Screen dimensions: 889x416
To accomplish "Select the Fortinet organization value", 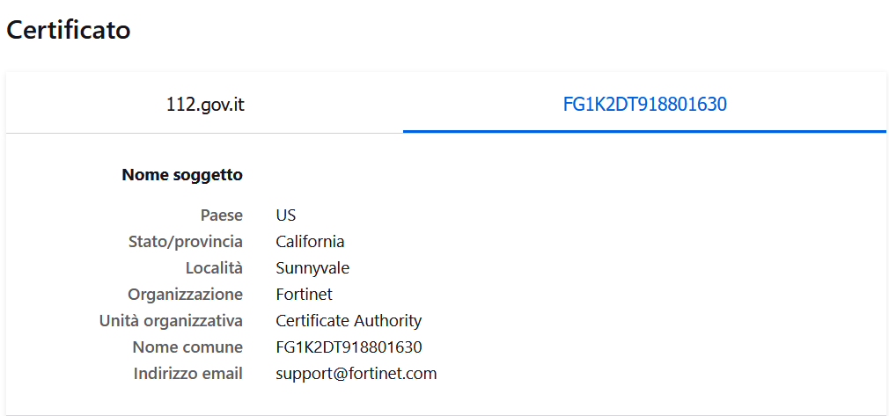I will pyautogui.click(x=304, y=295).
